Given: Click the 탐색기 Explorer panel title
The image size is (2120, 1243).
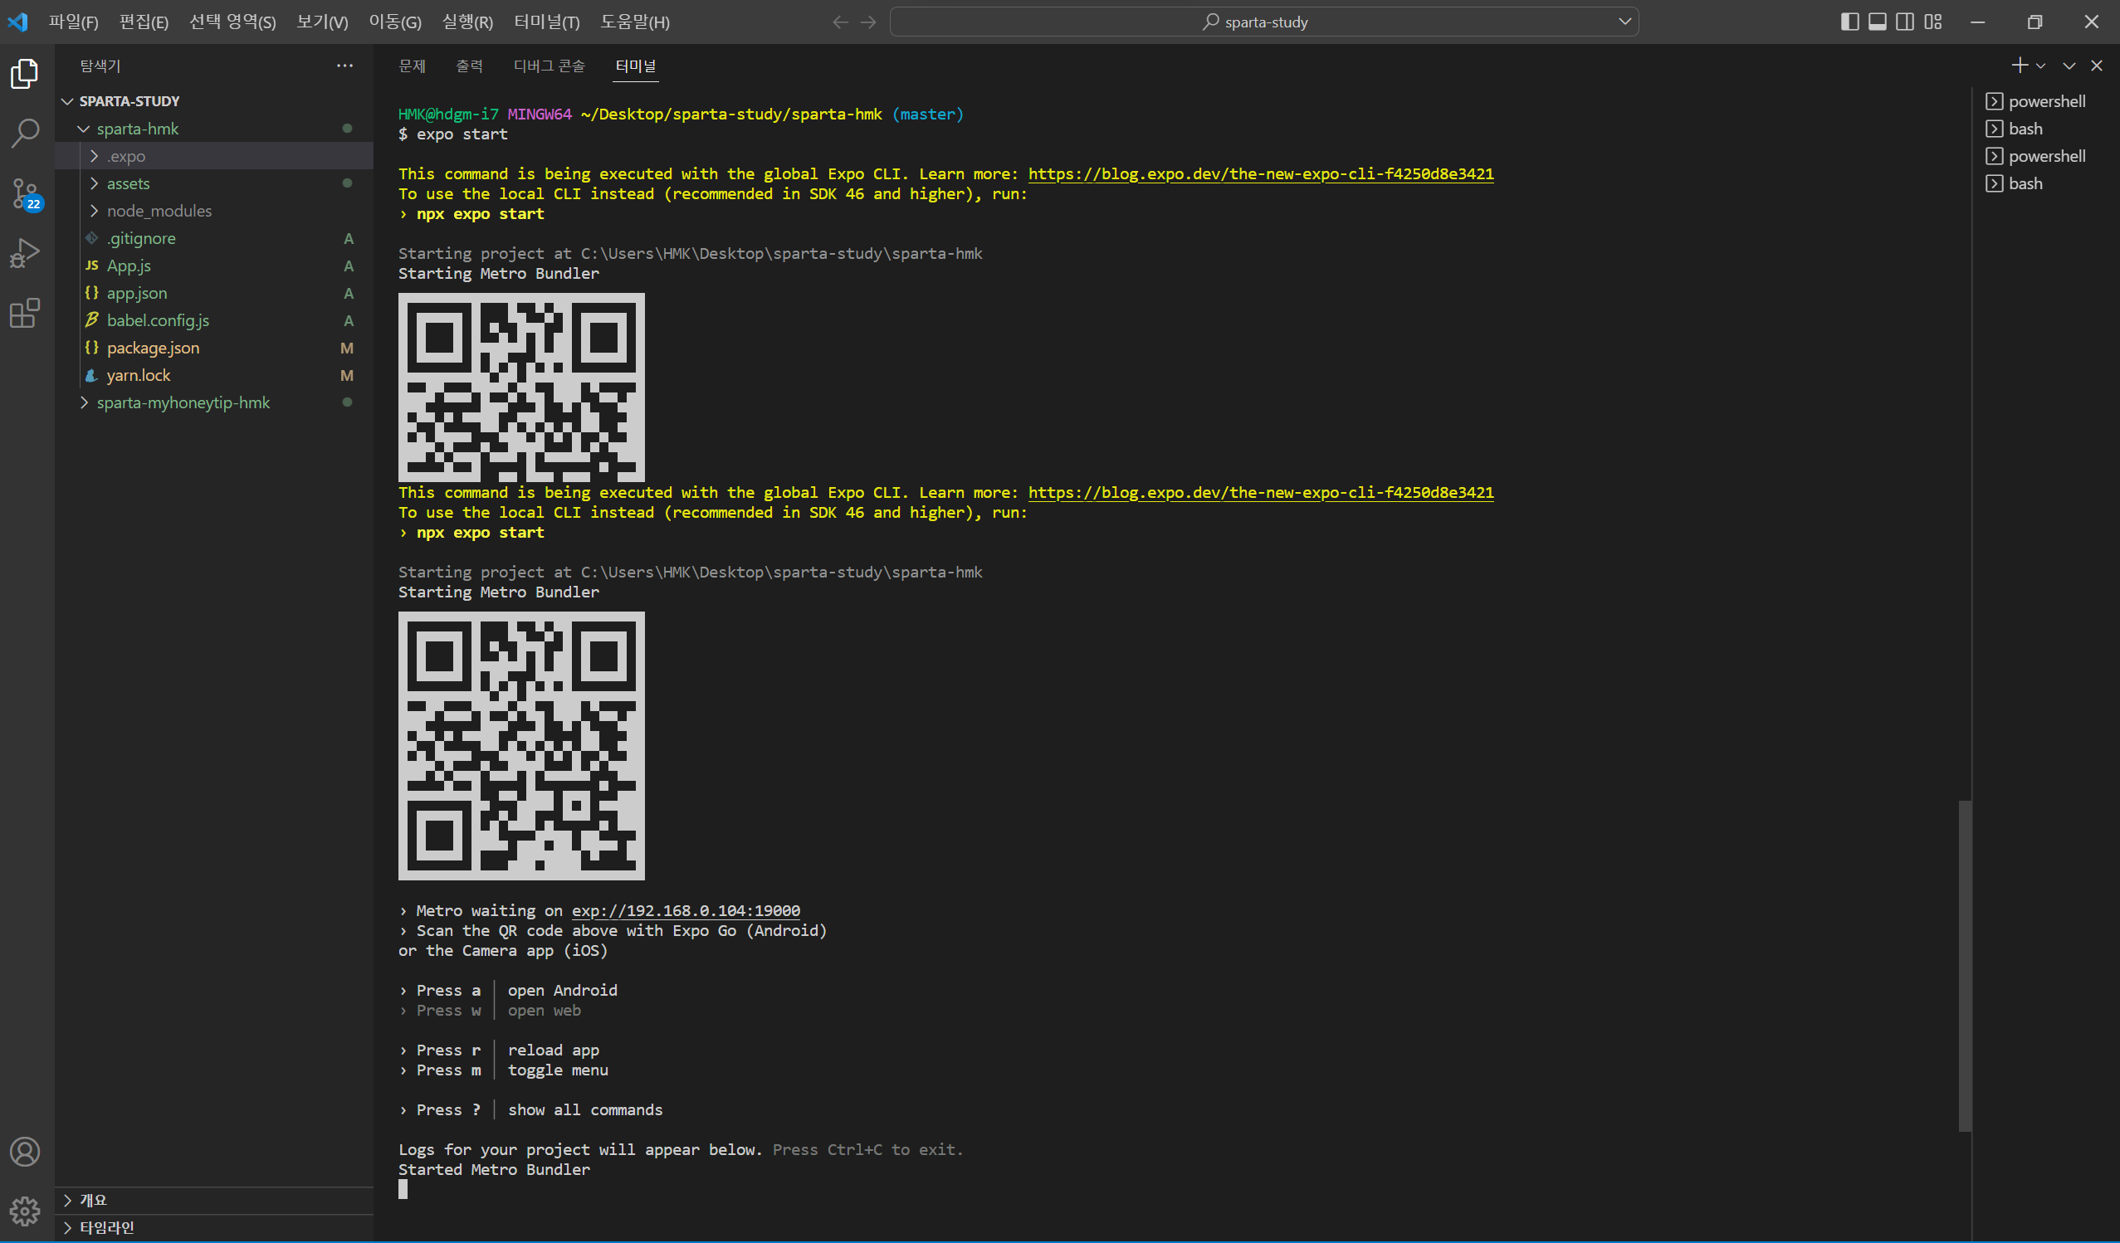Looking at the screenshot, I should [100, 66].
